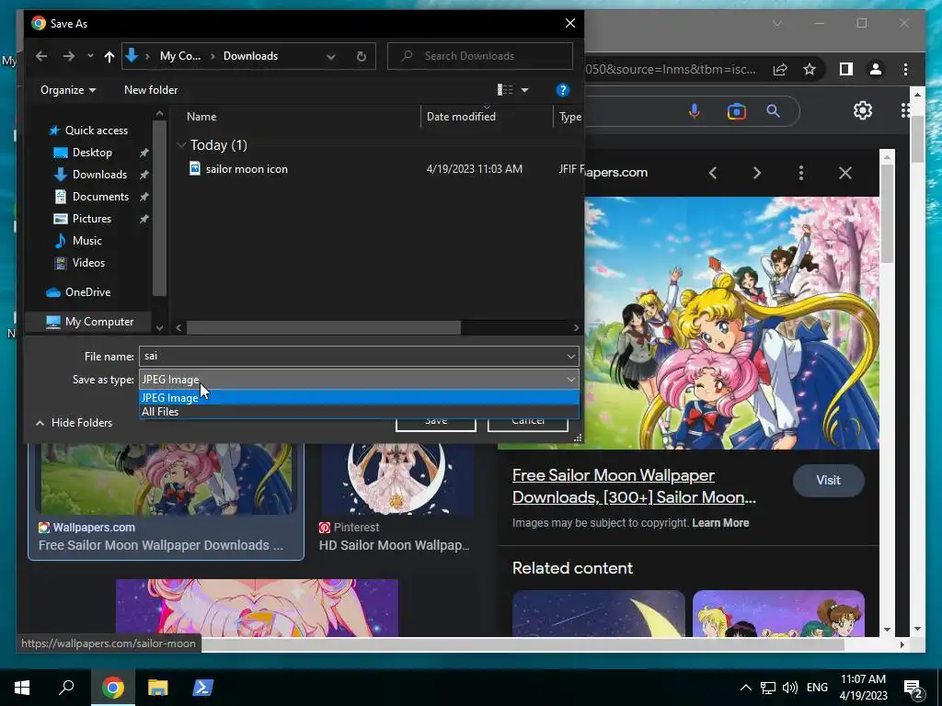Collapse the Today (1) group
Viewport: 942px width, 706px height.
point(181,145)
